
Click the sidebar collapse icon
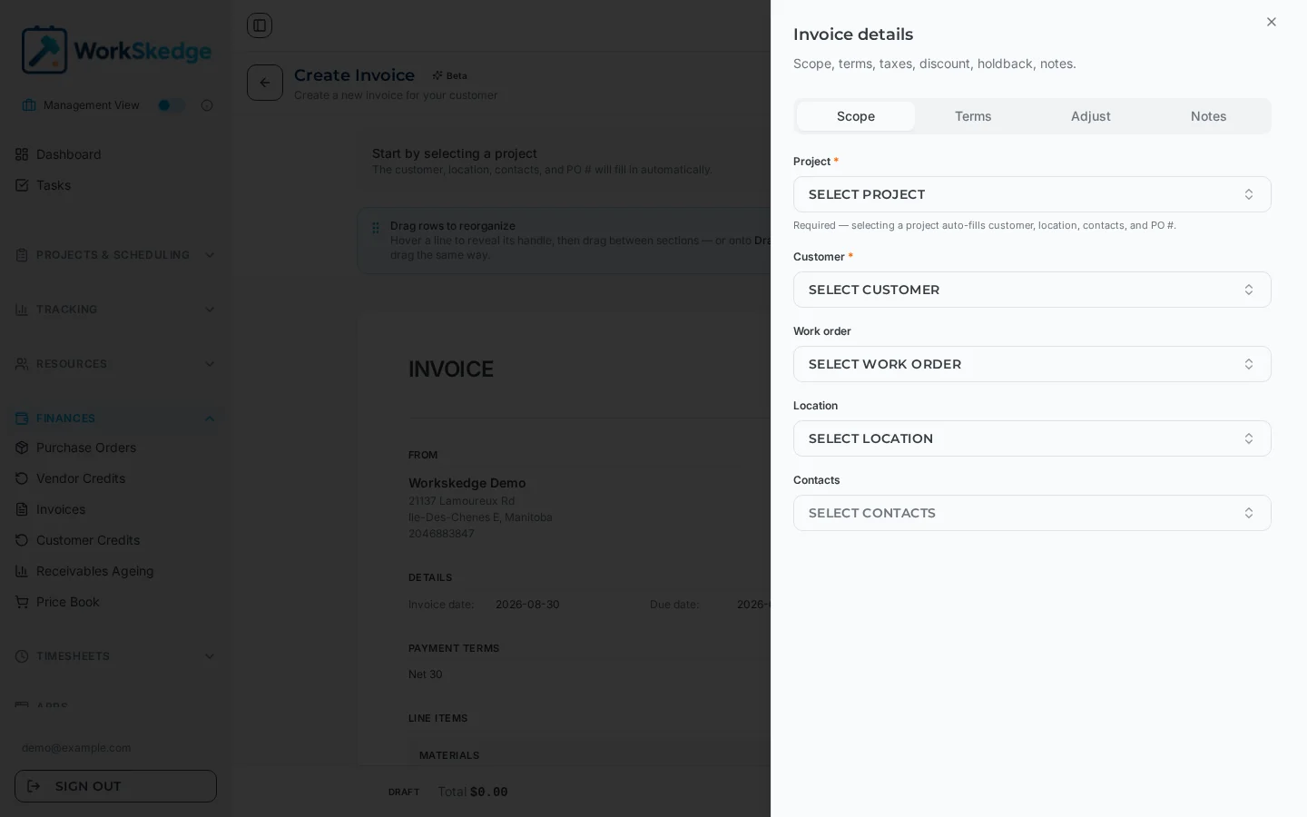tap(260, 25)
